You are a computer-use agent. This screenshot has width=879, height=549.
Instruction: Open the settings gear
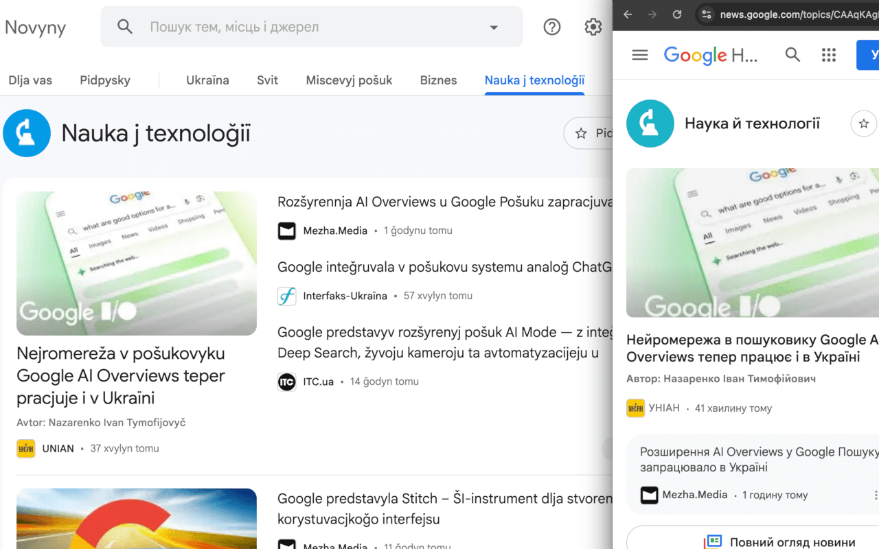point(593,27)
